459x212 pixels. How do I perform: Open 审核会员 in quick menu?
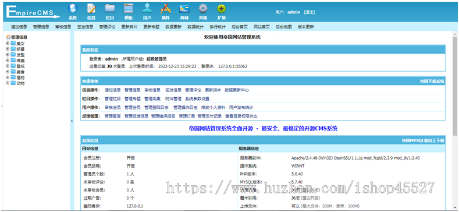point(113,107)
